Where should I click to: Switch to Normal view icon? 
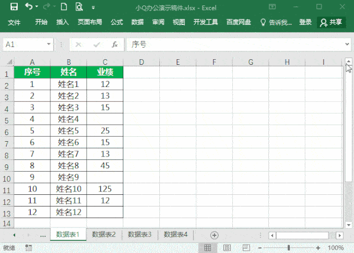207,248
